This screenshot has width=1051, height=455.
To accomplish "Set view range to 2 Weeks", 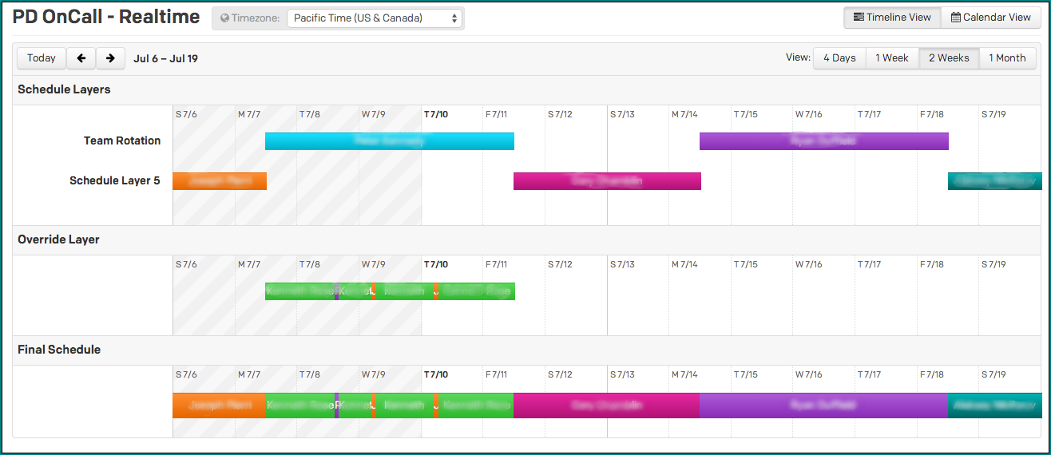I will point(949,58).
